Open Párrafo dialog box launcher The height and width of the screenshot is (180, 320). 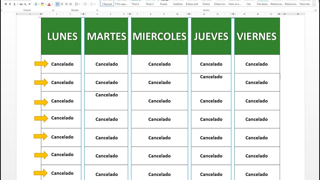[x=97, y=10]
